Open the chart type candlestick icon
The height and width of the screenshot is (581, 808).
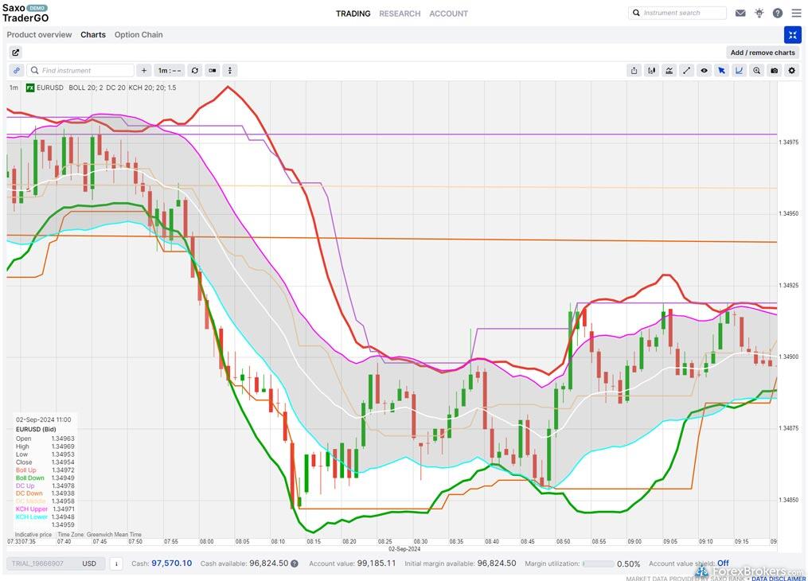coord(651,70)
